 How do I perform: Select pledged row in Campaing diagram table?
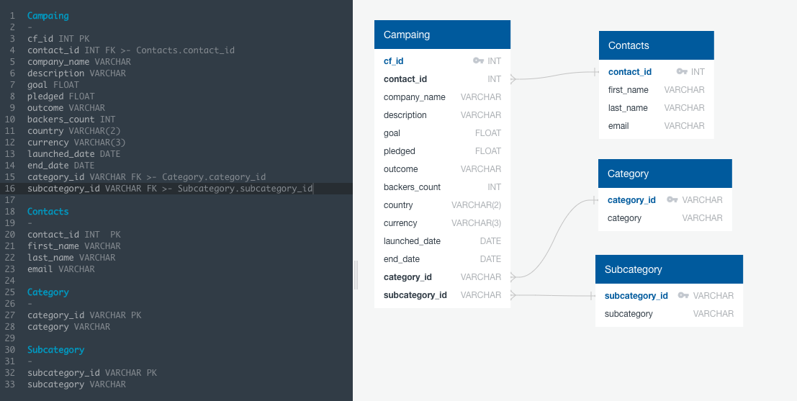(x=442, y=151)
